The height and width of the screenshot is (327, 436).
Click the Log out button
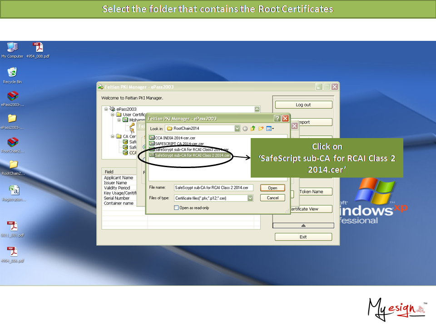pyautogui.click(x=303, y=105)
